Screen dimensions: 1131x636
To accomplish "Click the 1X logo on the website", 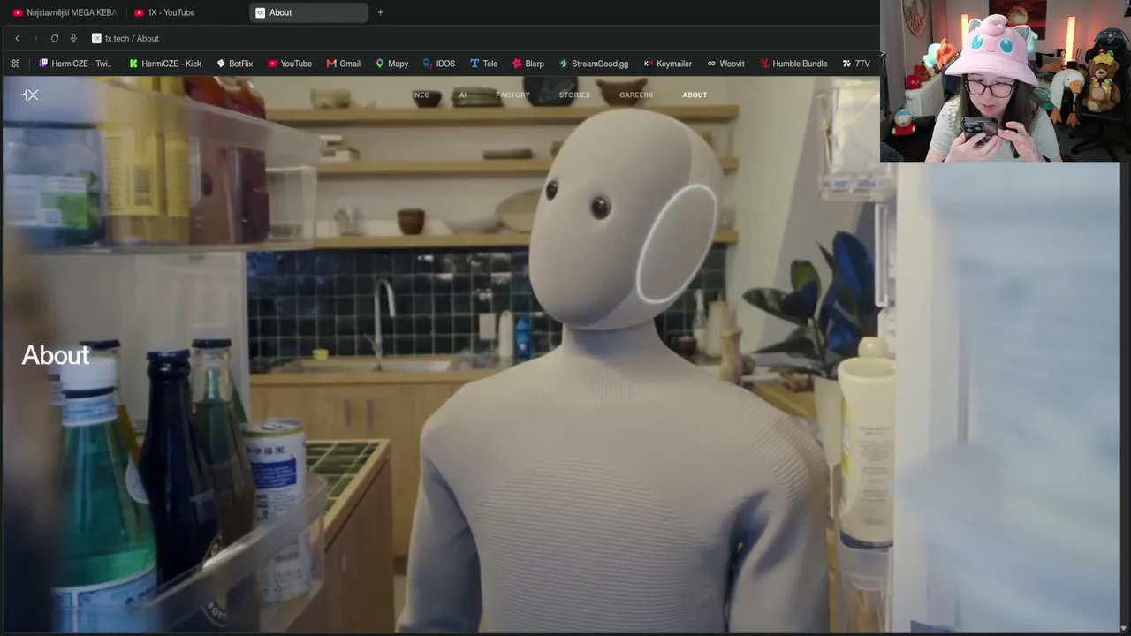I will (30, 95).
